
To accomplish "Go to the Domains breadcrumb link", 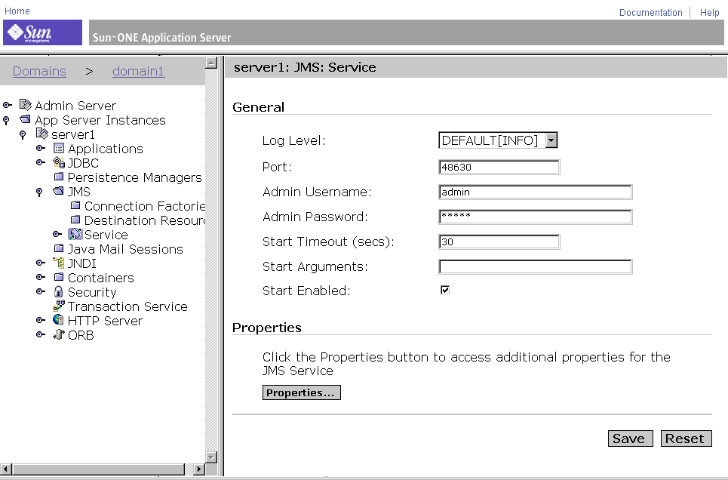I will click(39, 71).
